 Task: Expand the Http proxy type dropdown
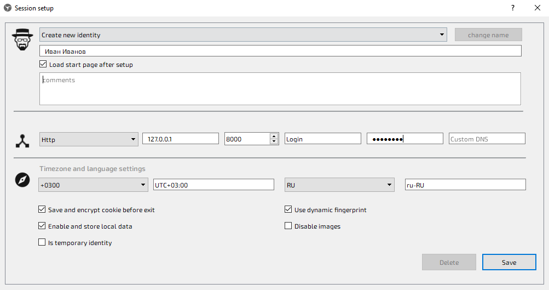pos(89,139)
